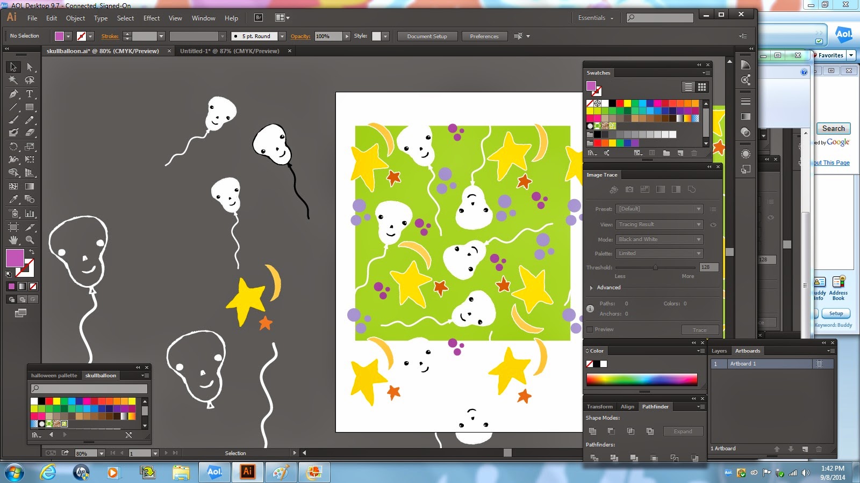Switch to the Align tab
Image resolution: width=860 pixels, height=483 pixels.
pyautogui.click(x=627, y=407)
